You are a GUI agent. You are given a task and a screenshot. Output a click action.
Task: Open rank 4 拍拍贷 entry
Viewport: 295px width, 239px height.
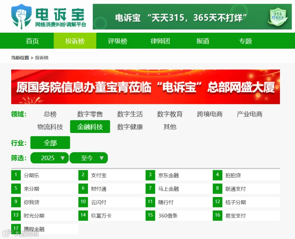click(246, 175)
